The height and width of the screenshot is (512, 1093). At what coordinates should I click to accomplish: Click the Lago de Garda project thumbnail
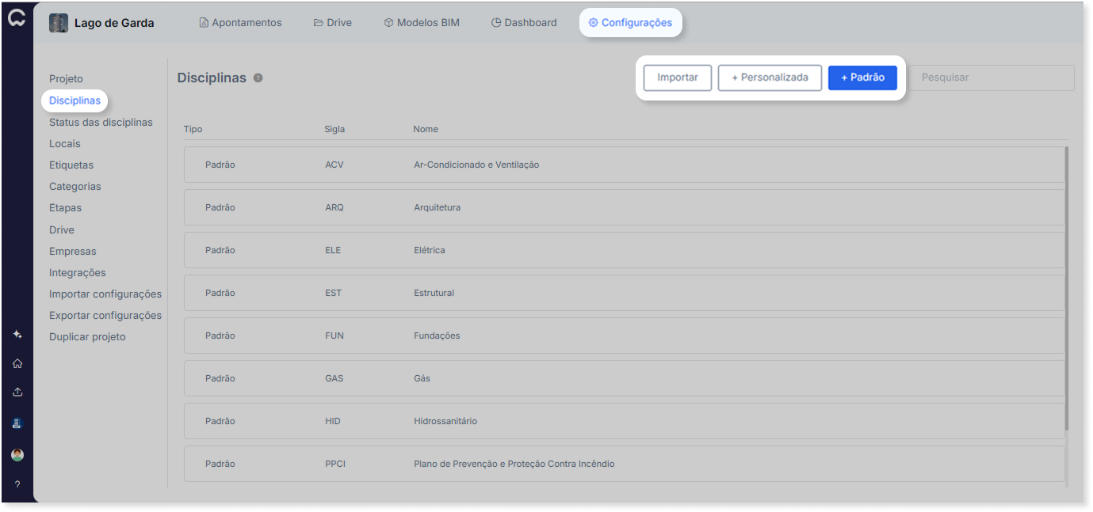tap(59, 23)
